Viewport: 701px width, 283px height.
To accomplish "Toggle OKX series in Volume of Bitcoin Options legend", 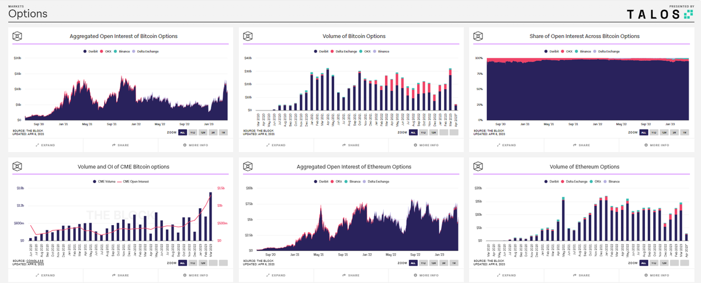I will tap(365, 51).
